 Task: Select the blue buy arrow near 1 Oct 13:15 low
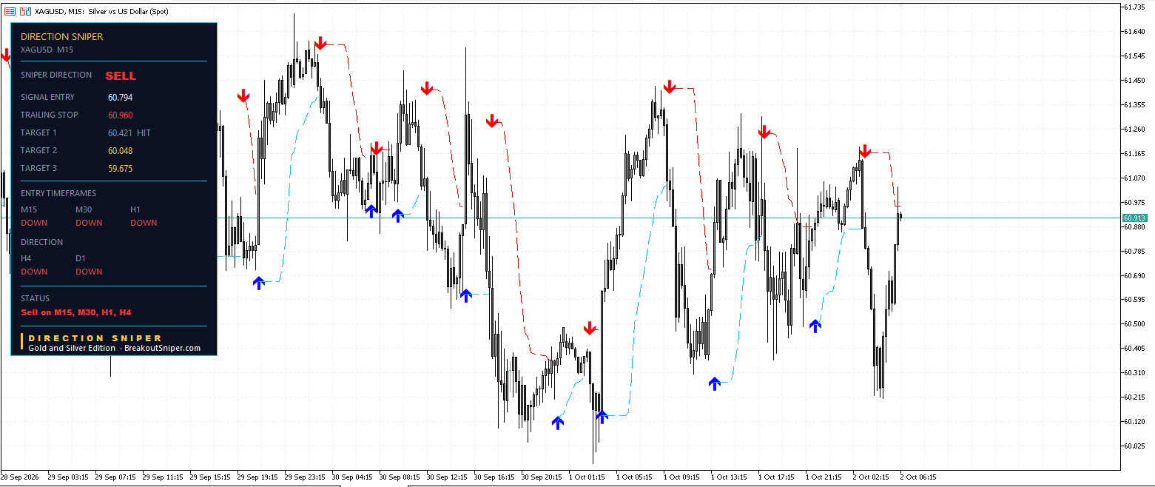tap(715, 383)
